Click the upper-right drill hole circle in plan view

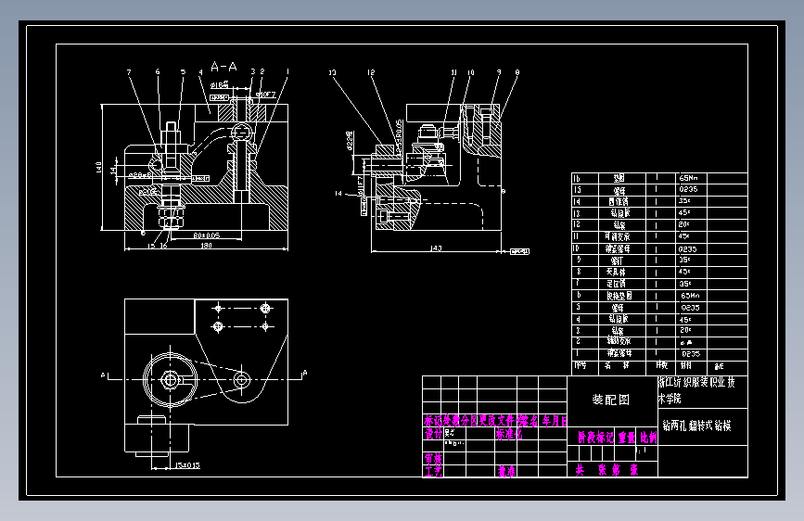[265, 308]
